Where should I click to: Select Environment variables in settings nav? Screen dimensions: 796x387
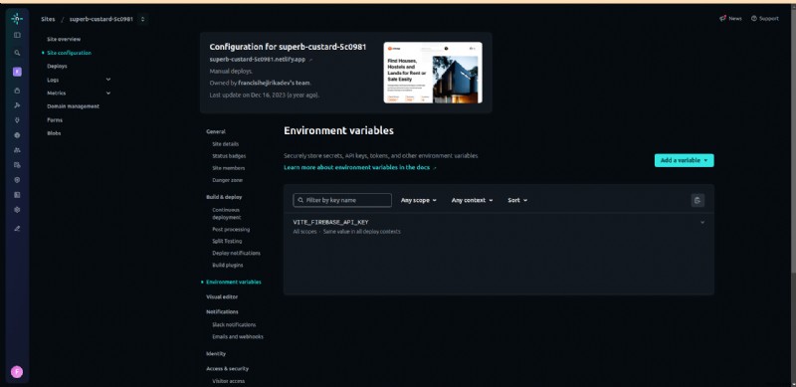234,282
